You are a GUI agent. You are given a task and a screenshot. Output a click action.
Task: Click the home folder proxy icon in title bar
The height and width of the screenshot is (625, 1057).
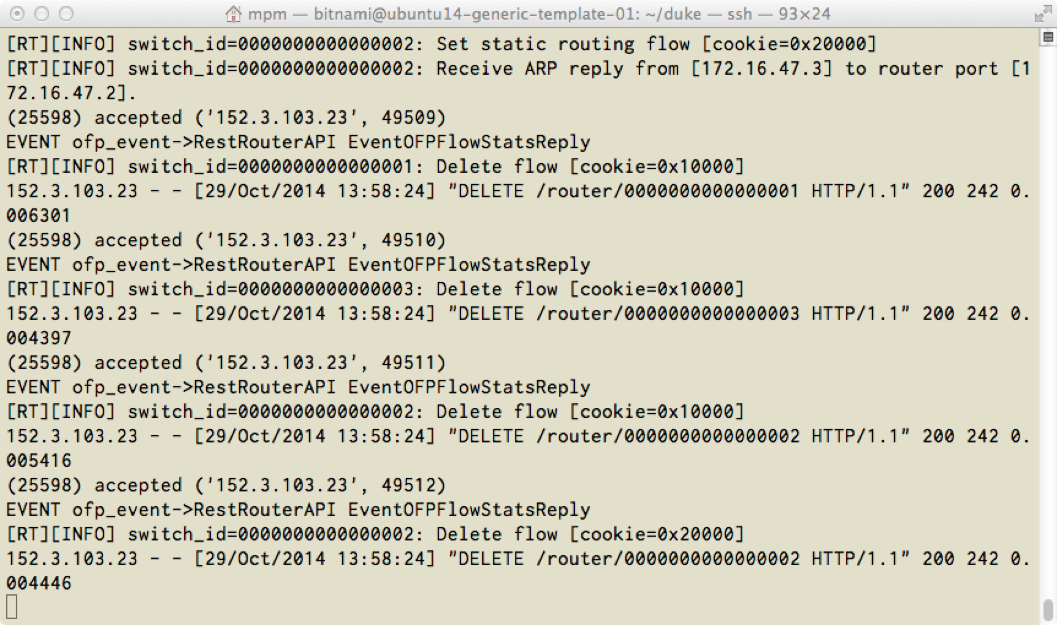click(233, 13)
